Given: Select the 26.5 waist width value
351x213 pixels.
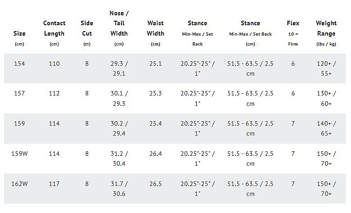Looking at the screenshot, I should (155, 184).
